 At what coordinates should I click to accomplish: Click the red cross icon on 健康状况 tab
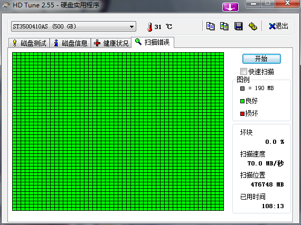coord(97,43)
